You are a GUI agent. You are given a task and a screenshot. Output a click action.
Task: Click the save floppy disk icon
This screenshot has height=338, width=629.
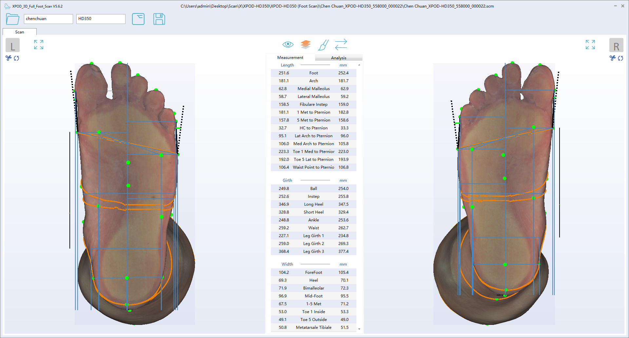click(x=159, y=19)
